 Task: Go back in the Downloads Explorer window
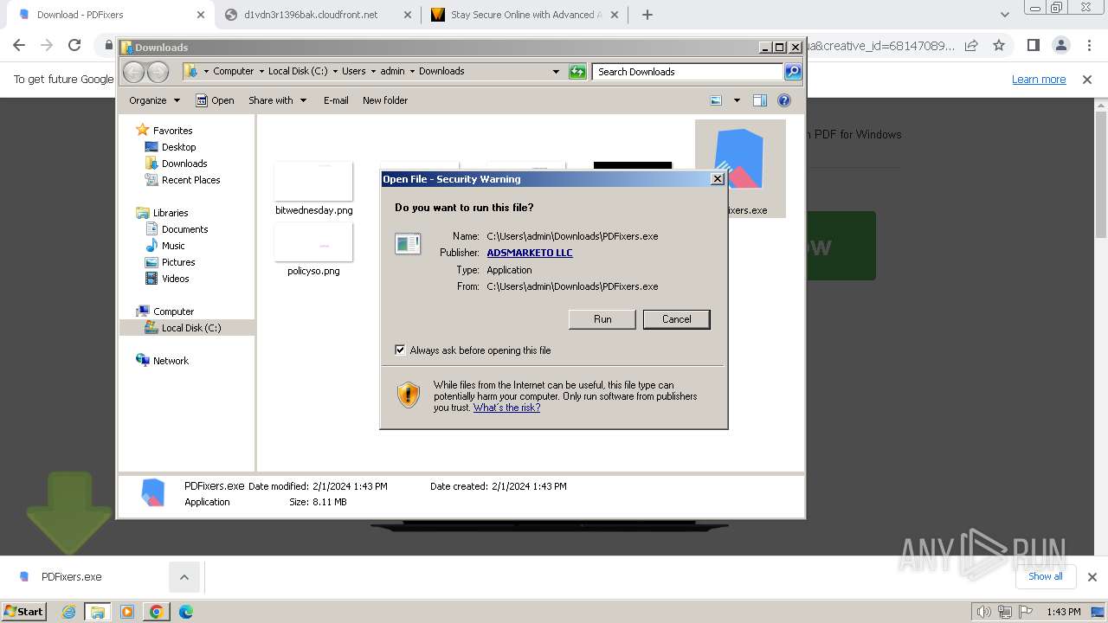tap(134, 72)
